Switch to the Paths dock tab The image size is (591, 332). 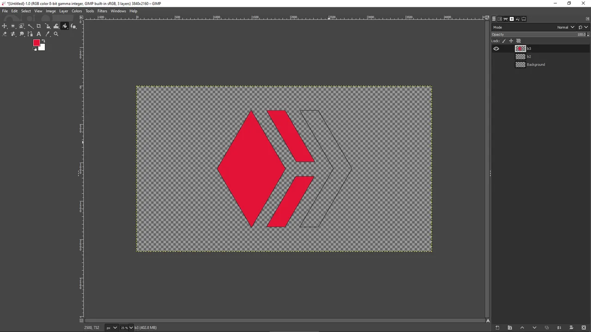tap(506, 19)
